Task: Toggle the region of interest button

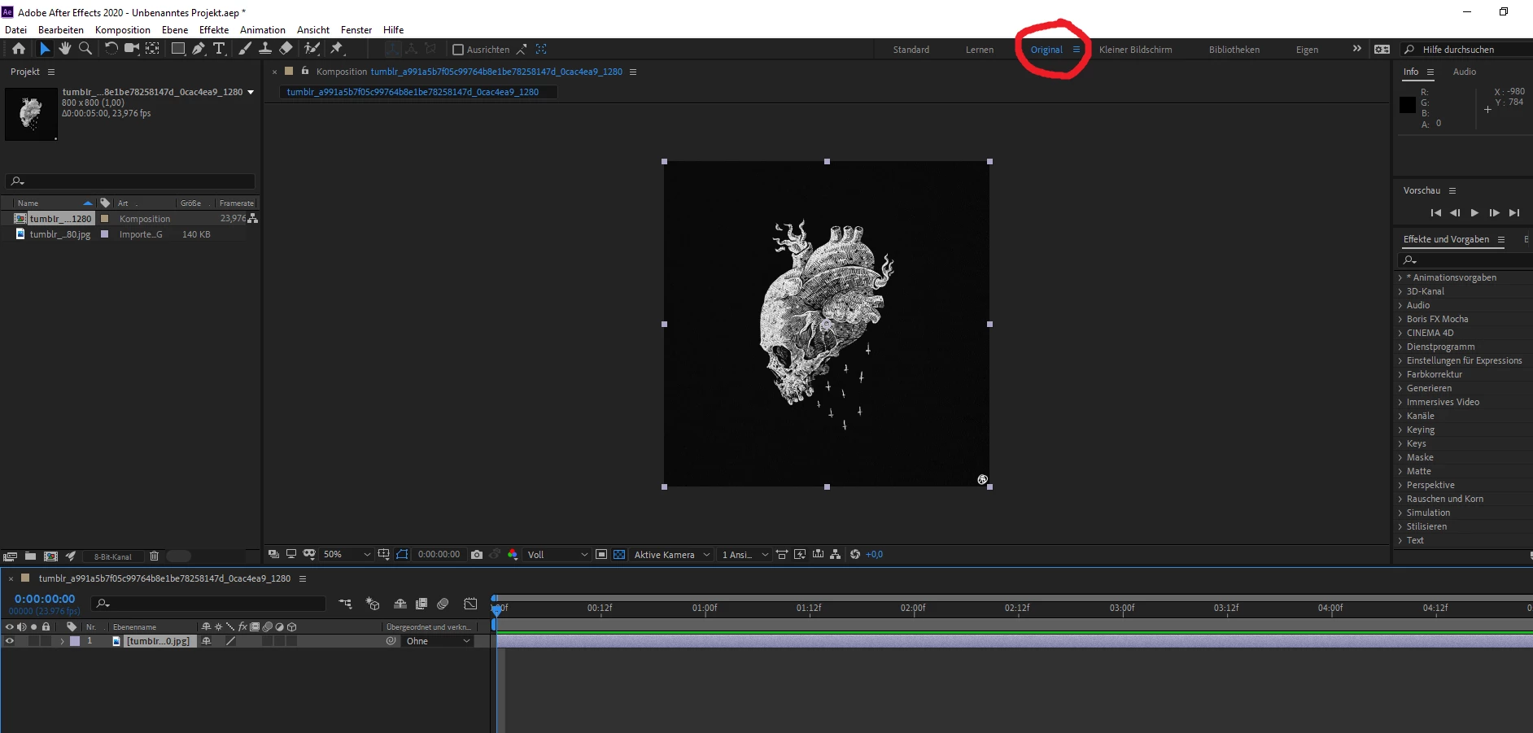Action: 601,555
